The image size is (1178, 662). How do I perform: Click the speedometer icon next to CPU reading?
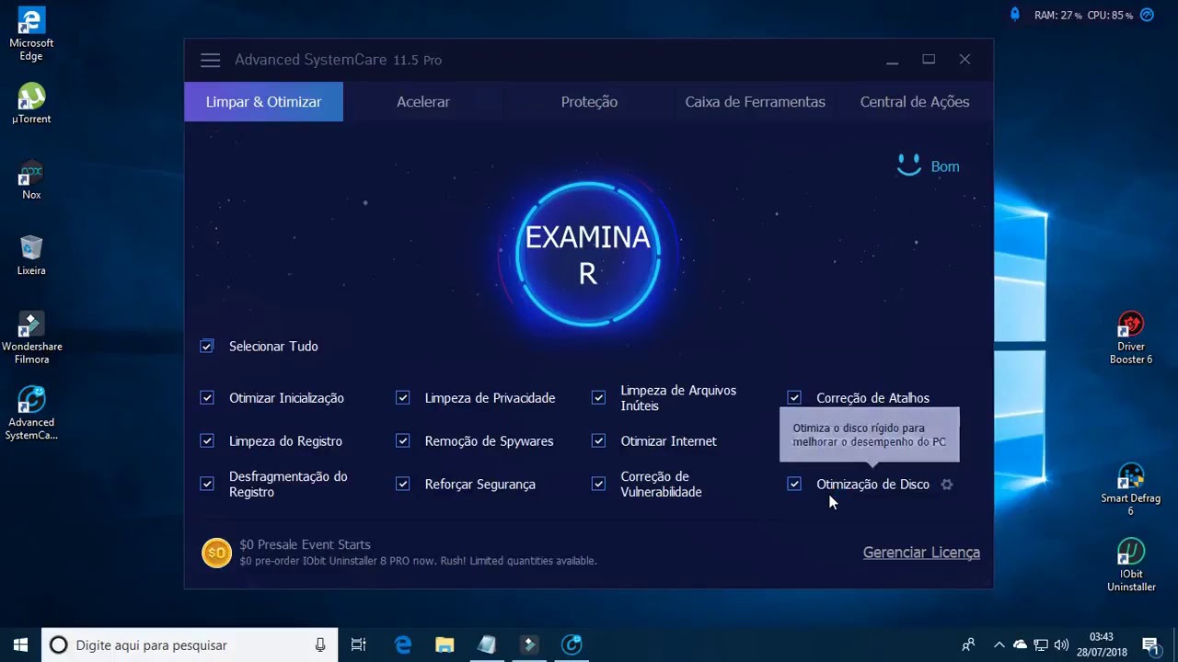pyautogui.click(x=1147, y=15)
